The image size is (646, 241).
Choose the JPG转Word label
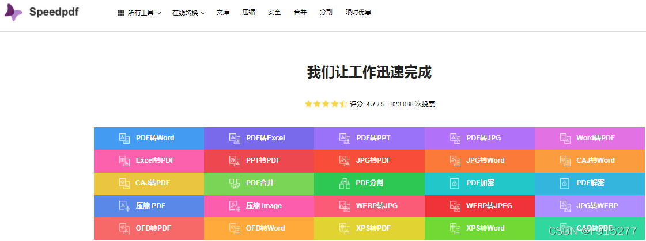tap(485, 160)
